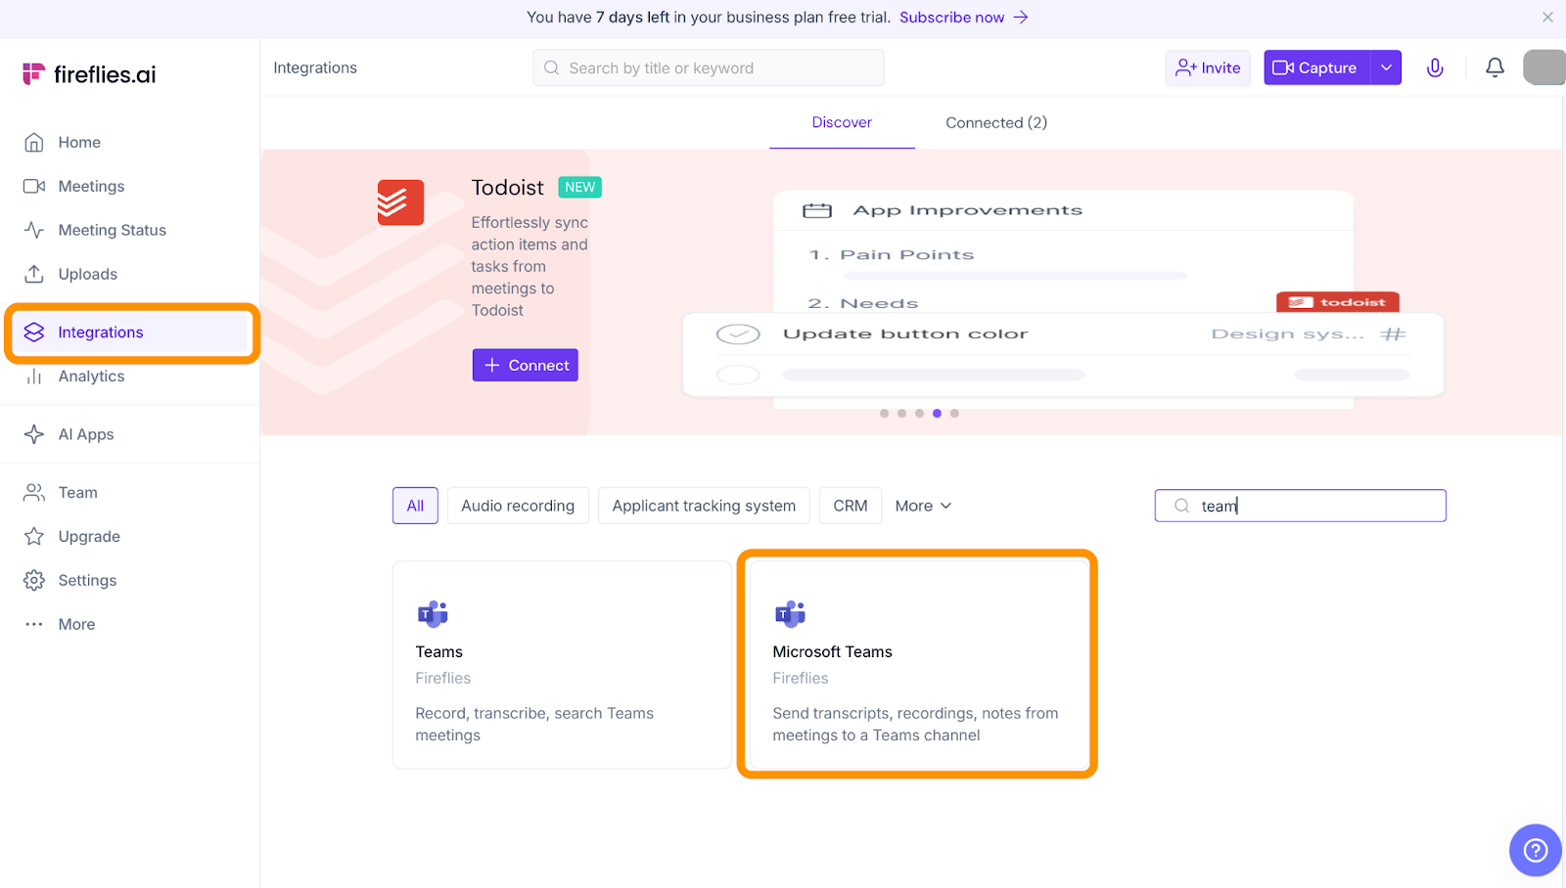The width and height of the screenshot is (1566, 888).
Task: Expand the Capture dropdown arrow
Action: coord(1386,67)
